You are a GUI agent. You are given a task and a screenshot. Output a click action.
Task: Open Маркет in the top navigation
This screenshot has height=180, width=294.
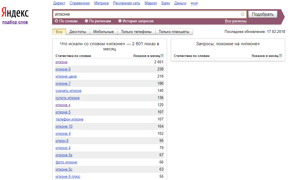[151, 3]
